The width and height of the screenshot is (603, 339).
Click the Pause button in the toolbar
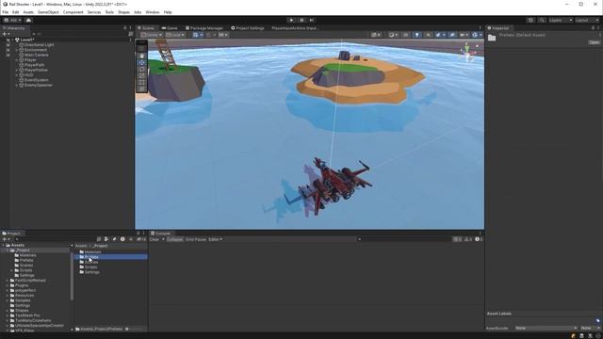point(301,20)
